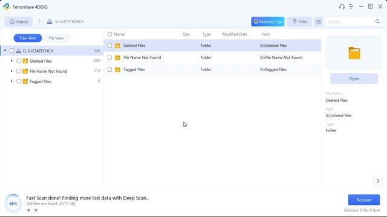Click the G: JUSTATECHCH drive icon in breadcrumb

pyautogui.click(x=50, y=22)
